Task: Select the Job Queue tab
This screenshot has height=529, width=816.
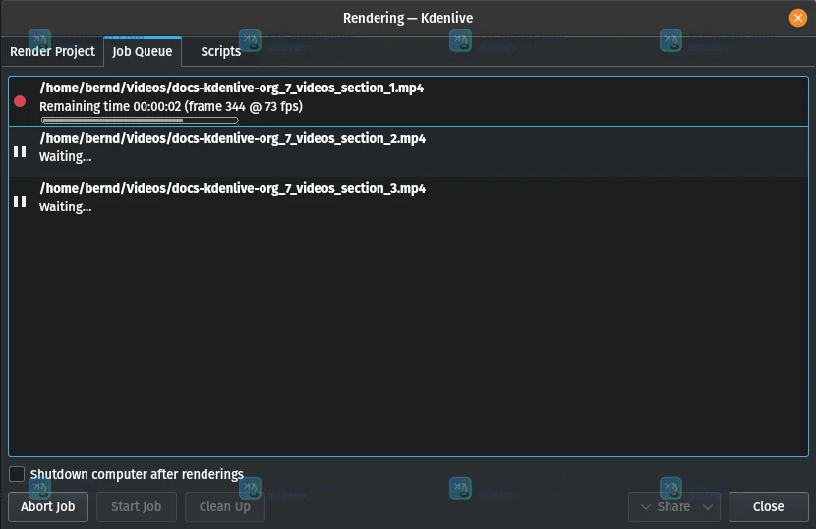Action: [x=143, y=51]
